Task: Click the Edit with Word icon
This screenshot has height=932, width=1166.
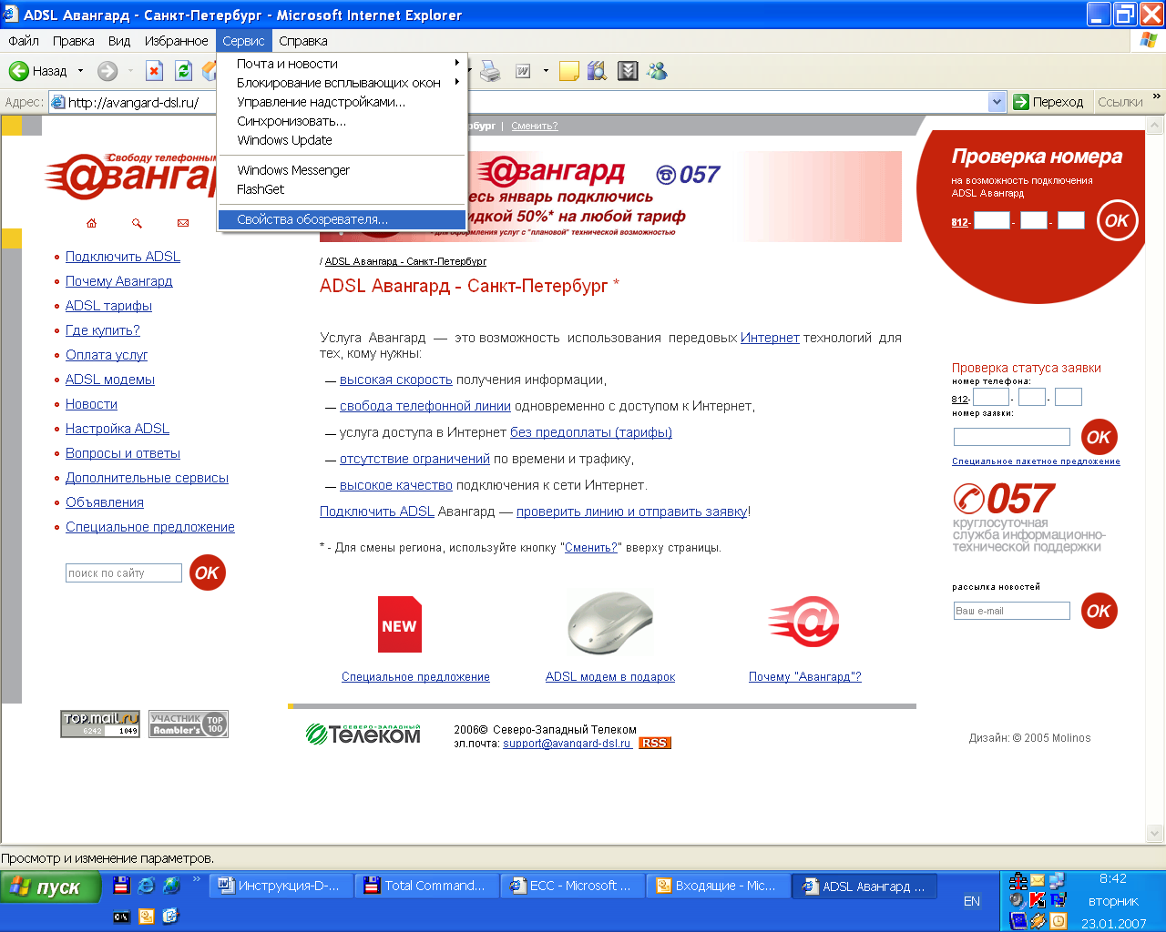Action: pos(523,71)
